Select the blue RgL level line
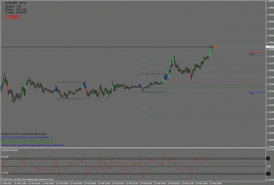Screen dimensions: 274x185 257,92
